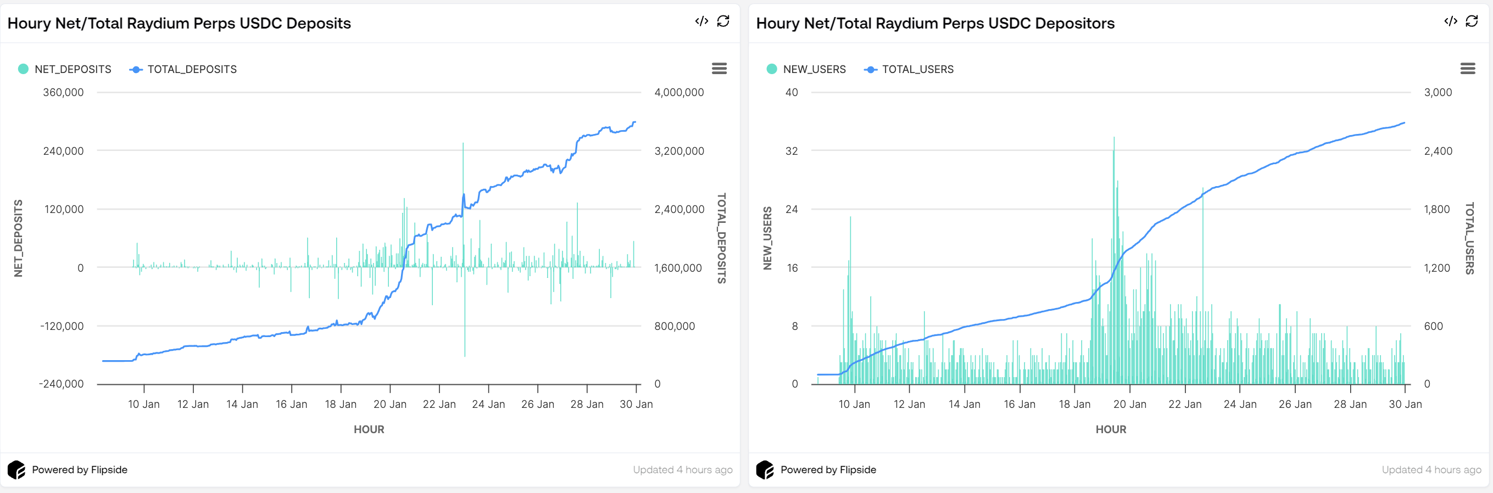Click the NET_DEPOSITS teal legend dot
Screen dimensions: 1493x493
(23, 70)
